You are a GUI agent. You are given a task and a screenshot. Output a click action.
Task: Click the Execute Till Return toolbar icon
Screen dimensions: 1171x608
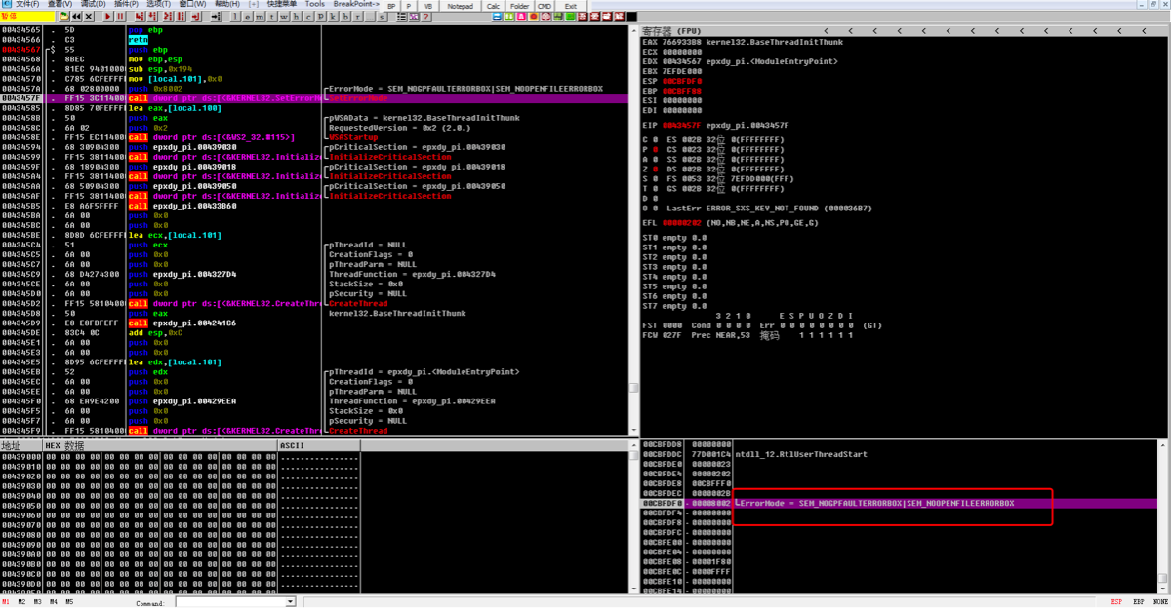[195, 17]
